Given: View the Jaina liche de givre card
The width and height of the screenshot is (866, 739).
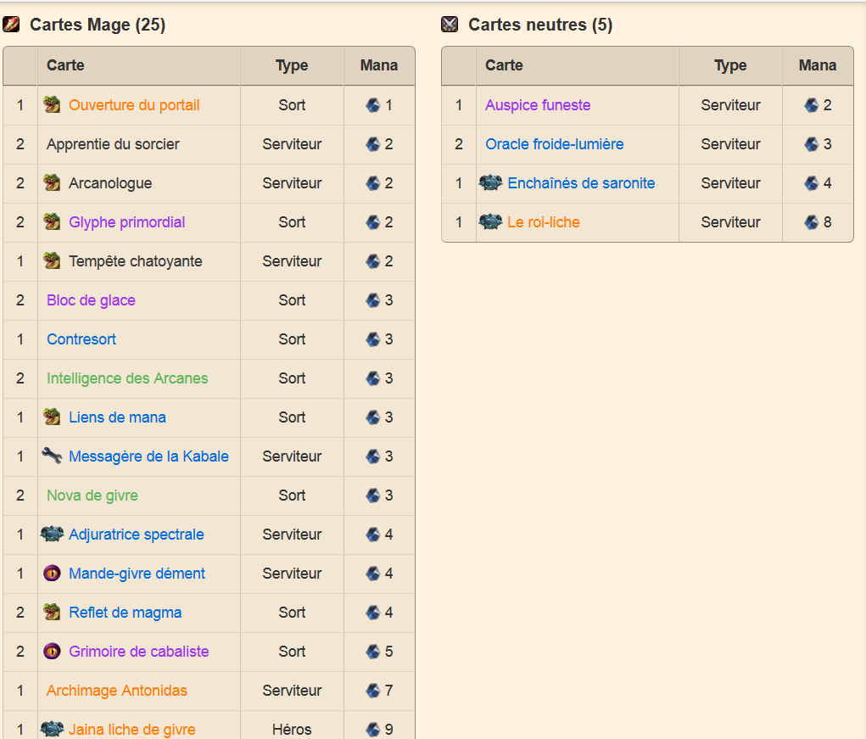Looking at the screenshot, I should pyautogui.click(x=132, y=729).
